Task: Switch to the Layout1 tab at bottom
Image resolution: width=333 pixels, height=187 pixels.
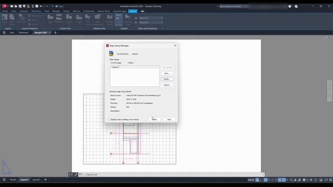Action: coord(24,180)
